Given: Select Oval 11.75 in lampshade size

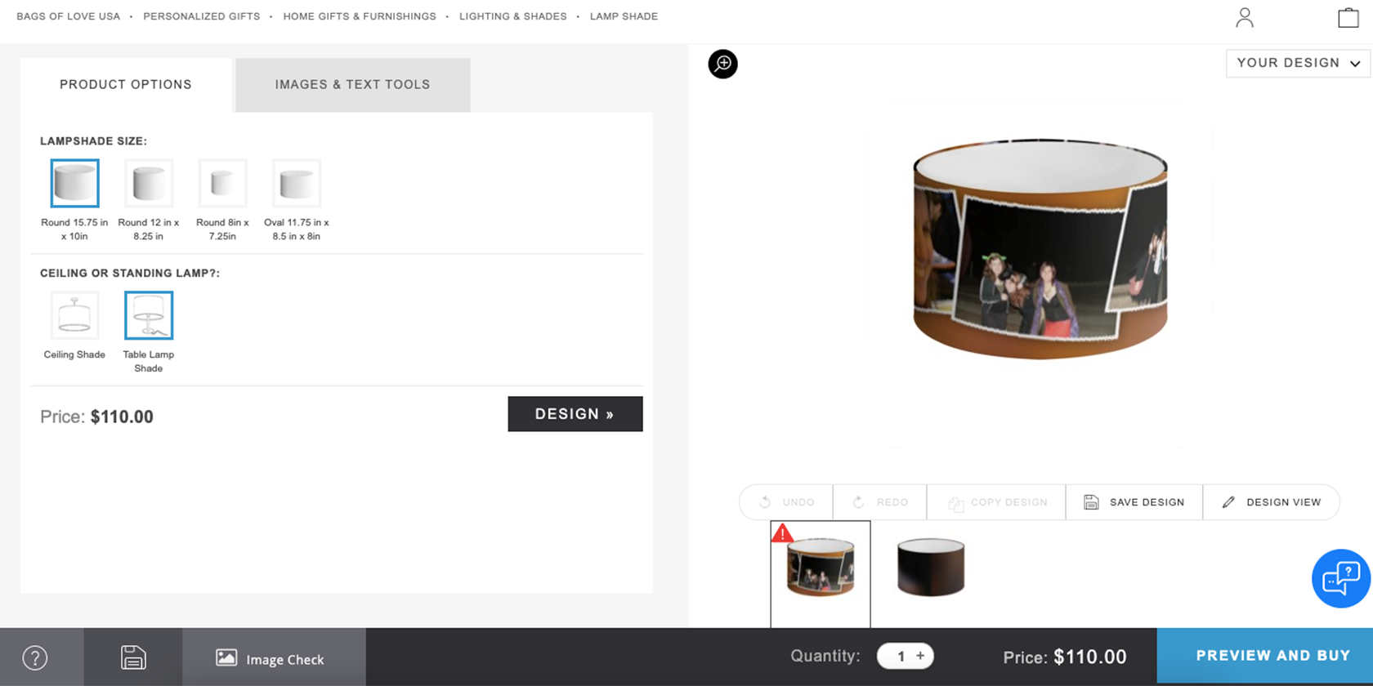Looking at the screenshot, I should pos(296,201).
